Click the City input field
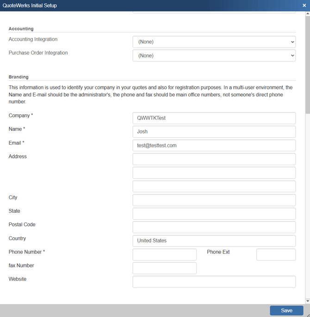Image resolution: width=310 pixels, height=317 pixels. click(x=214, y=200)
